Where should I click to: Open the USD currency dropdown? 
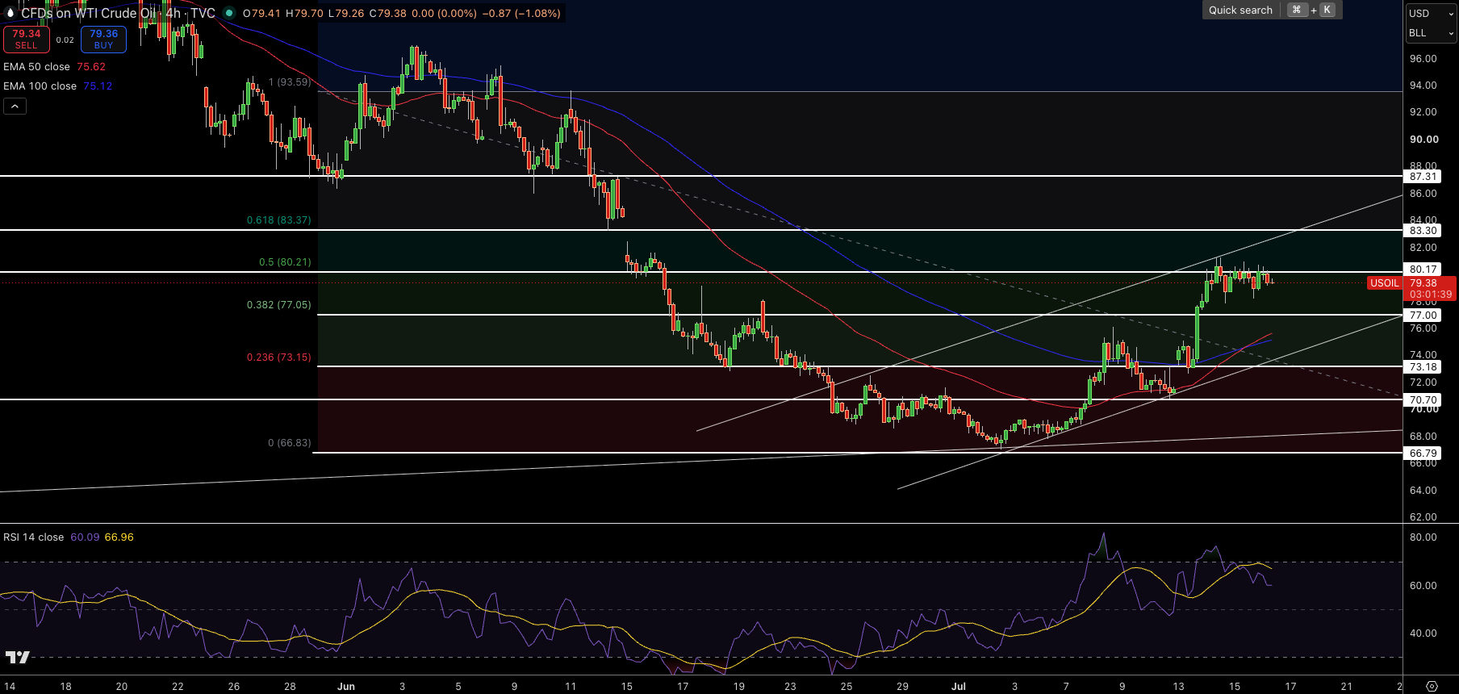(x=1431, y=13)
